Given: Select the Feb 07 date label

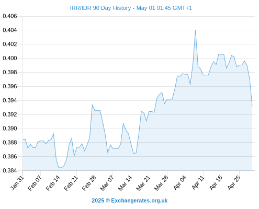Looking at the screenshot, I should [x=35, y=183].
